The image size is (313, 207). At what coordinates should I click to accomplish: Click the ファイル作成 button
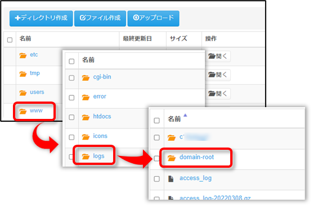pyautogui.click(x=100, y=19)
